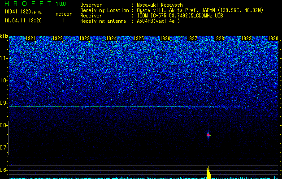The image size is (282, 179).
Task: Click the 0.7 kHz axis label
Action: 4,148
